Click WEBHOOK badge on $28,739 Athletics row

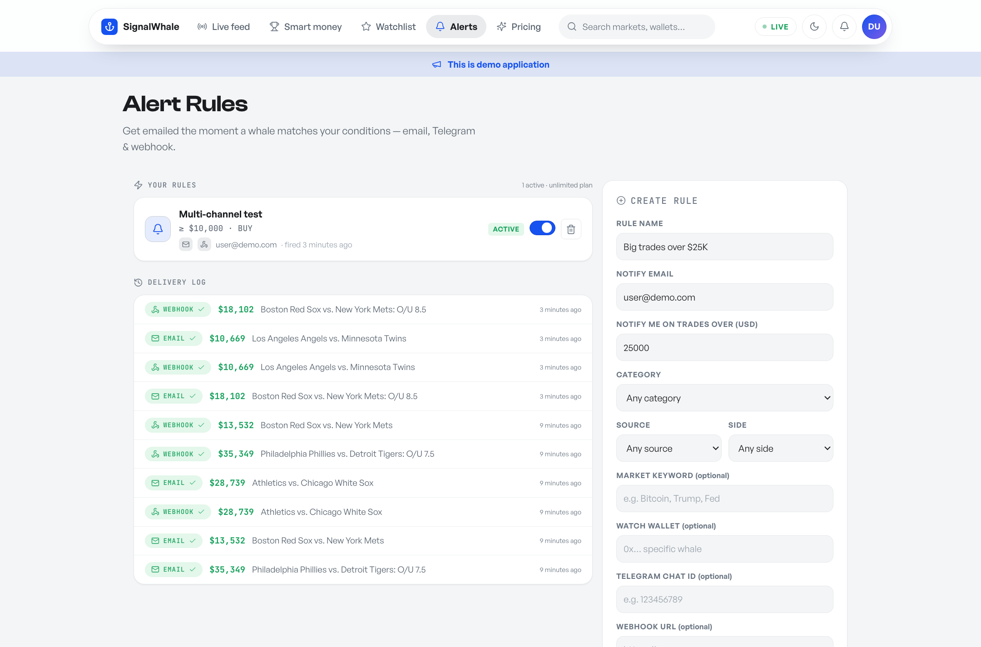click(x=178, y=512)
